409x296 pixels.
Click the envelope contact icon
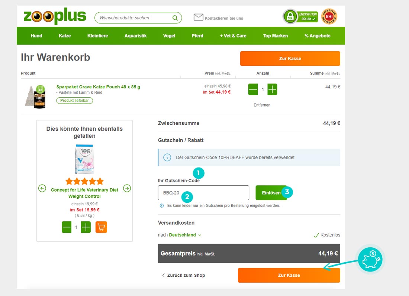pyautogui.click(x=198, y=17)
